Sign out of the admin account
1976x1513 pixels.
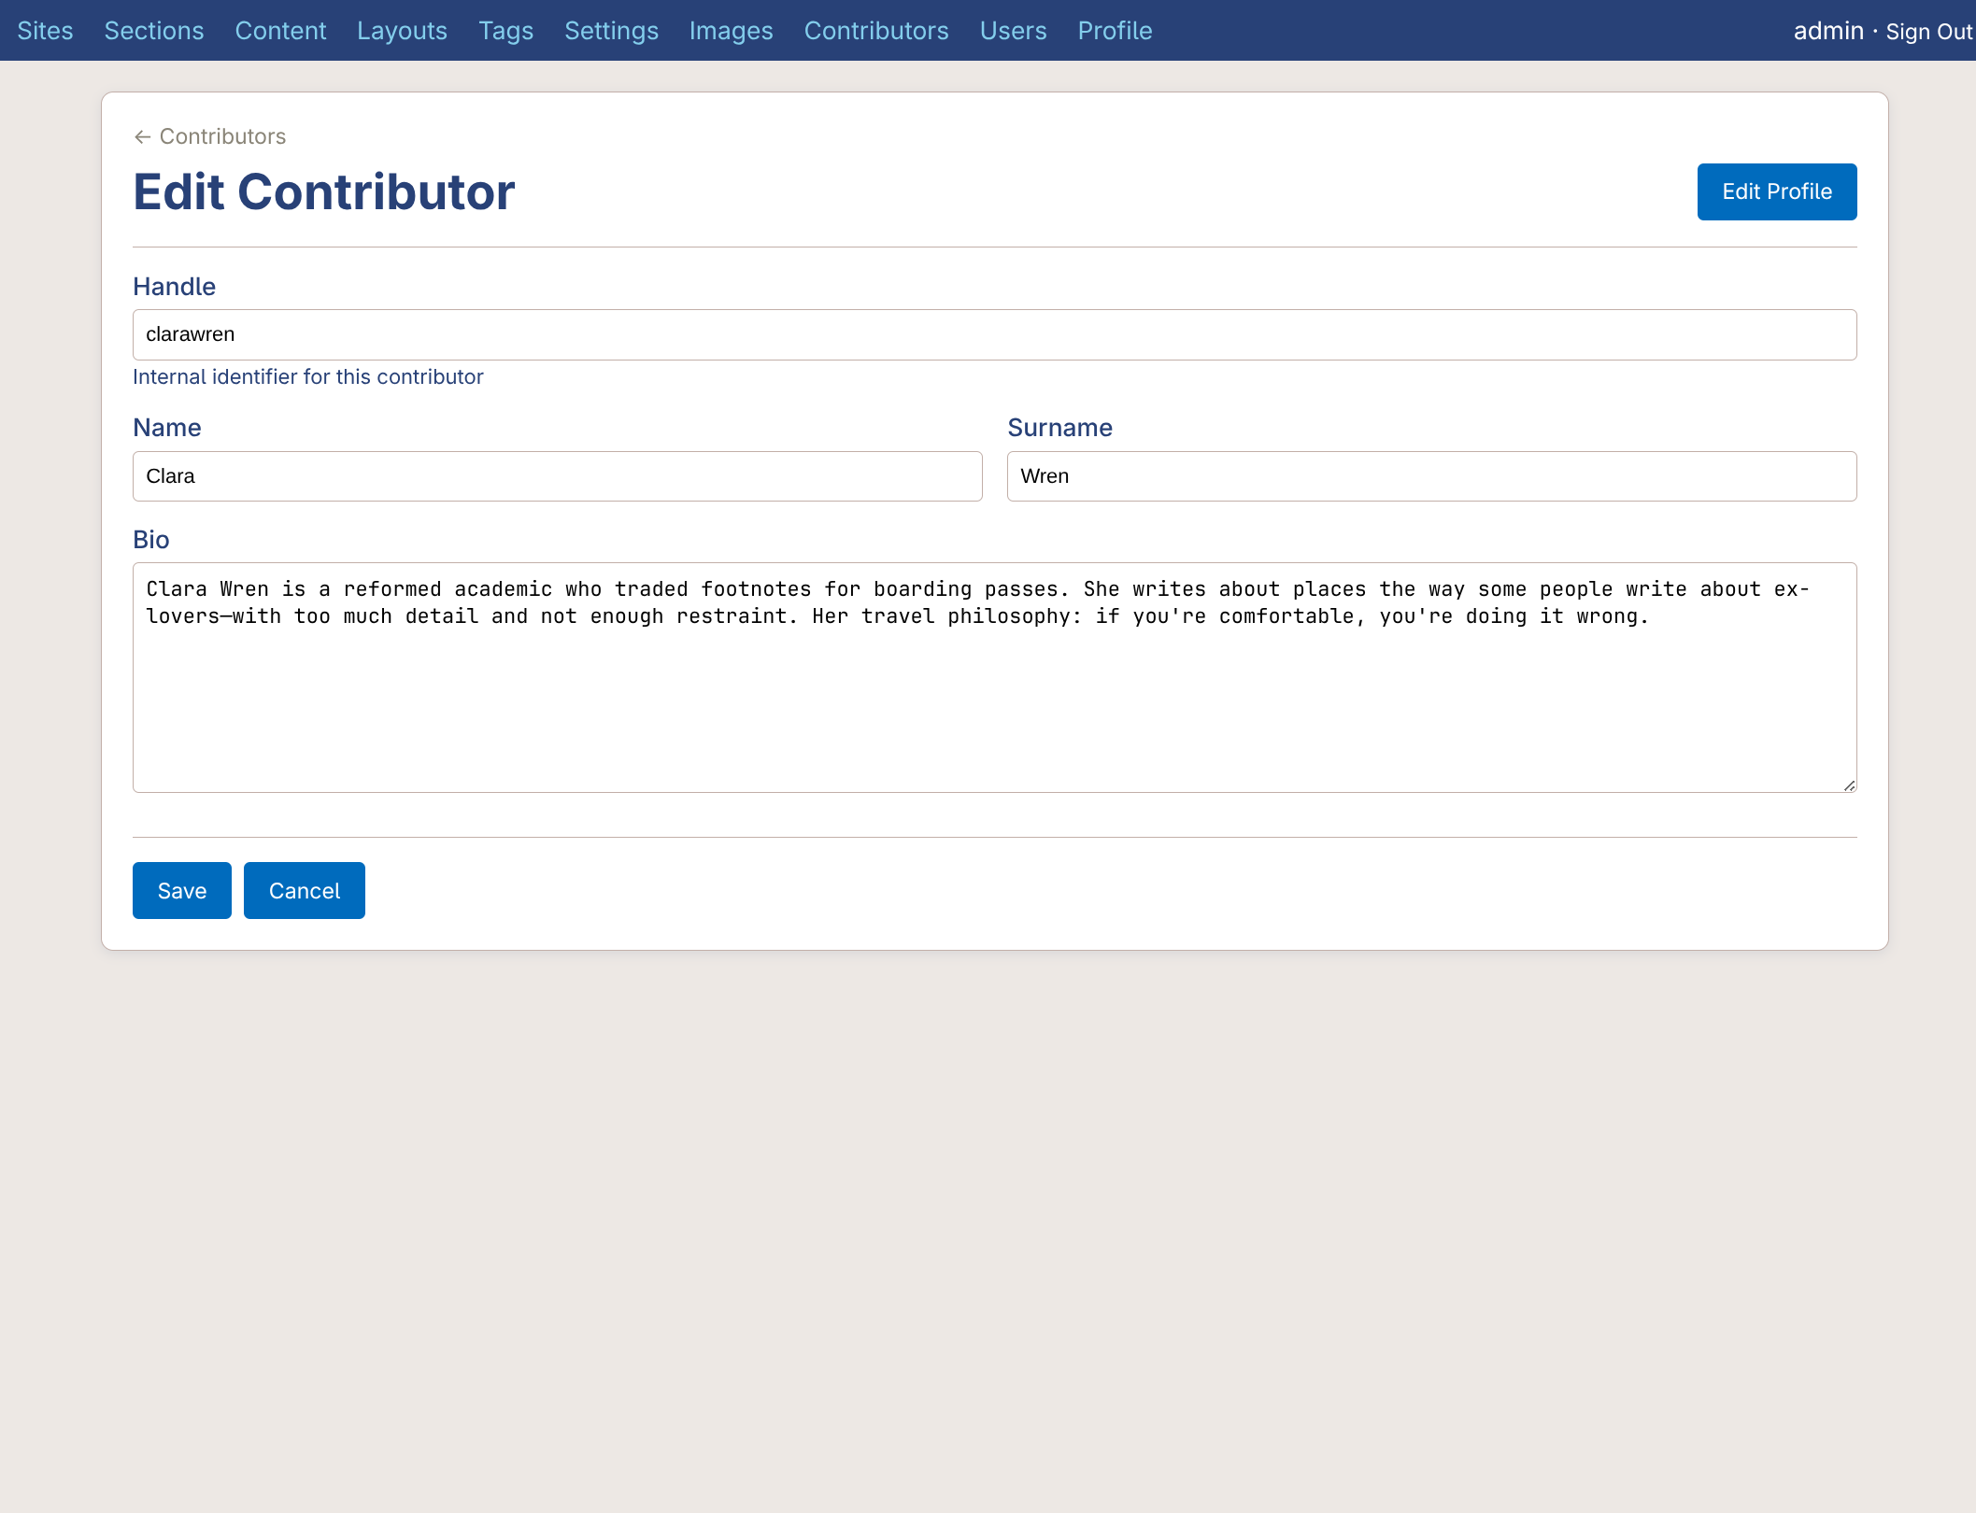(1927, 31)
